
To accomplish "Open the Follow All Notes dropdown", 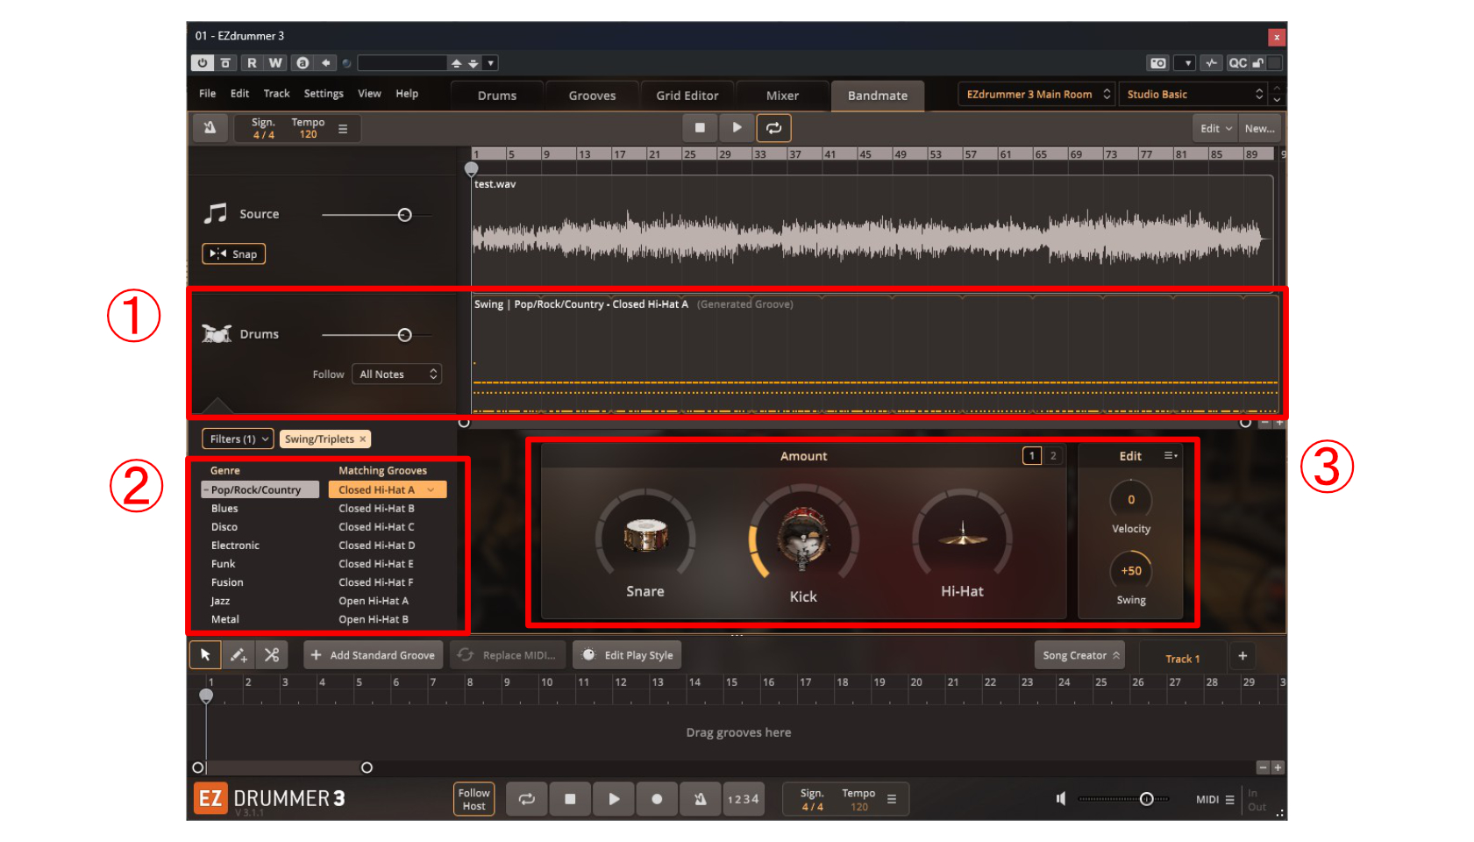I will click(x=397, y=375).
